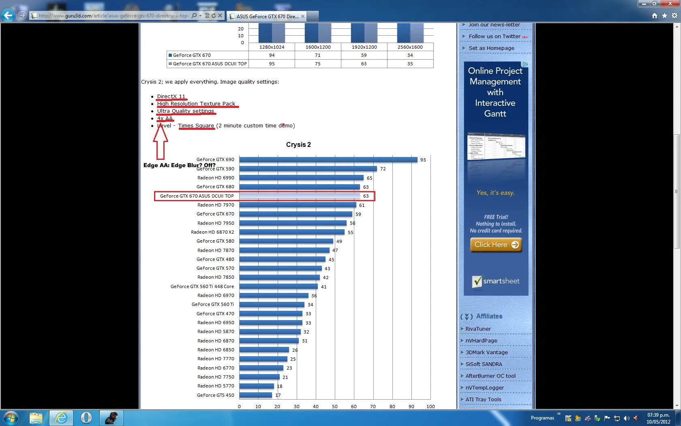Open the Kaspersky tray icon
681x426 pixels.
click(x=568, y=418)
